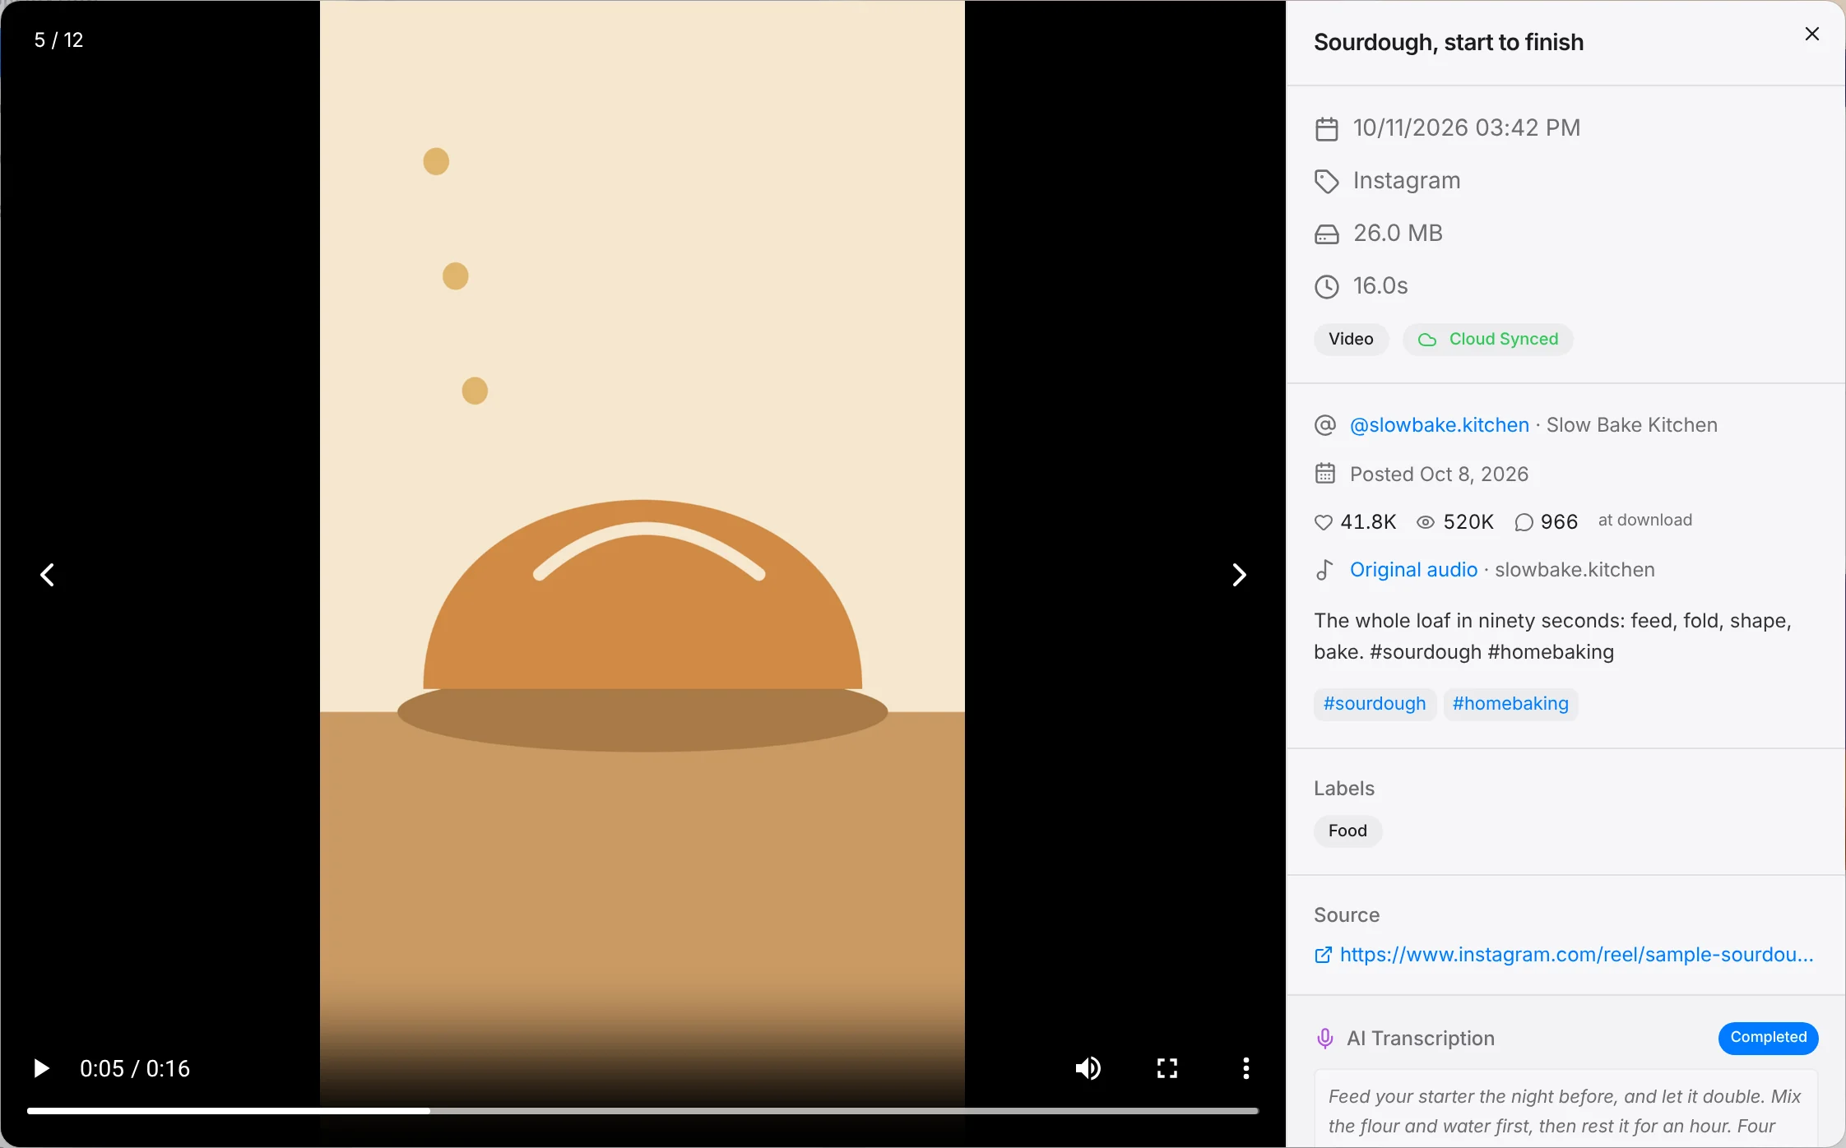1846x1148 pixels.
Task: Enter fullscreen video mode
Action: [1167, 1068]
